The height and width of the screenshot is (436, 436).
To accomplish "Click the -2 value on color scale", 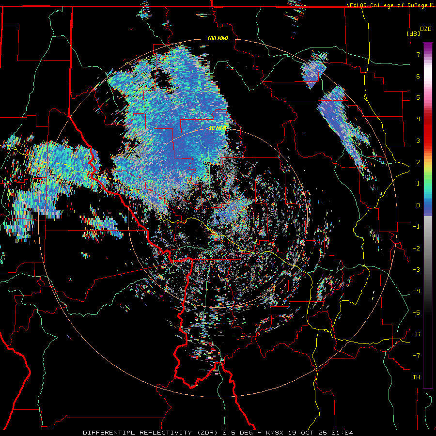I will click(x=416, y=248).
